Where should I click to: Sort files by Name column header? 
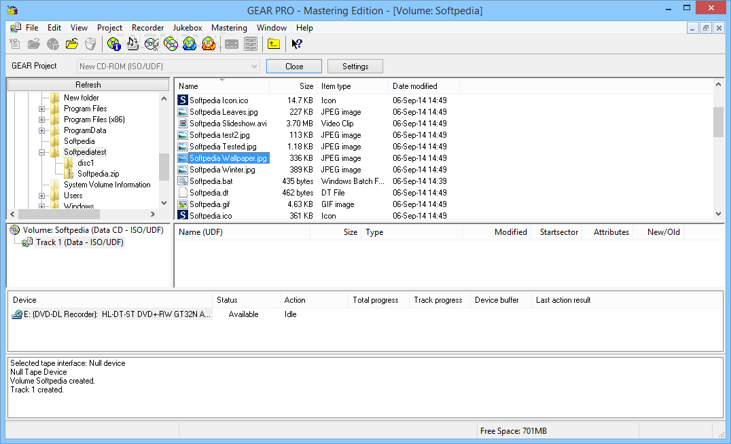point(222,86)
